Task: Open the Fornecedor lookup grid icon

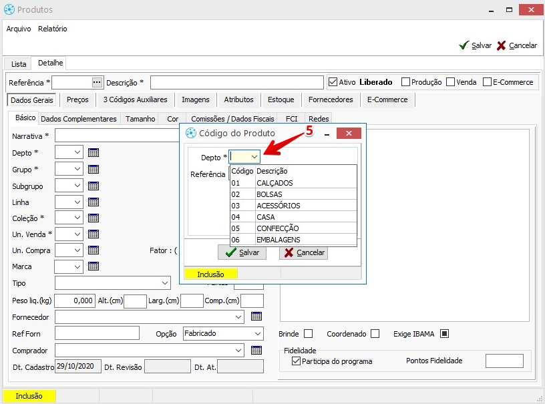Action: point(256,317)
